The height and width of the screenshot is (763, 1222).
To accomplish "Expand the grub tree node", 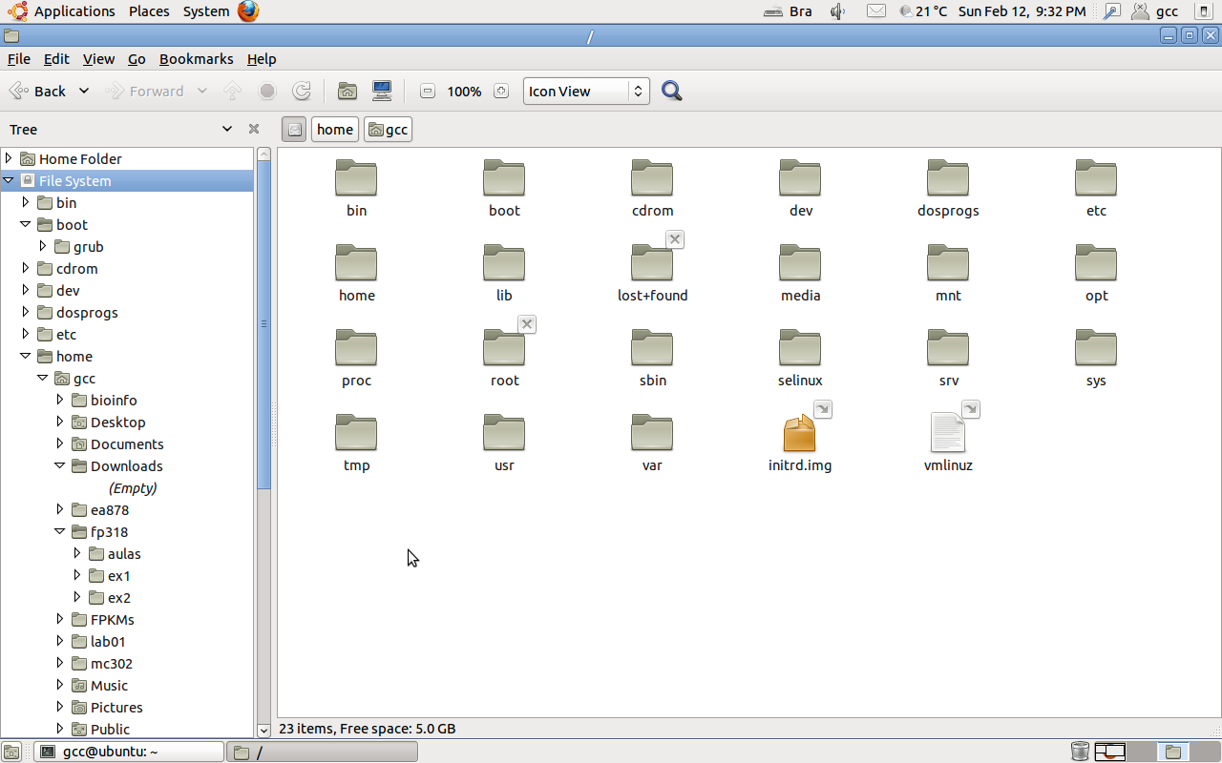I will [43, 246].
